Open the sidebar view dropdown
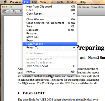The width and height of the screenshot is (105, 101). click(x=6, y=11)
